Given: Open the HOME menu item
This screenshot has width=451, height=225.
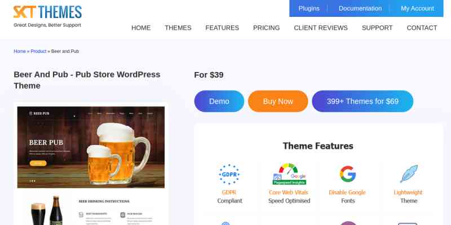Looking at the screenshot, I should [x=141, y=28].
